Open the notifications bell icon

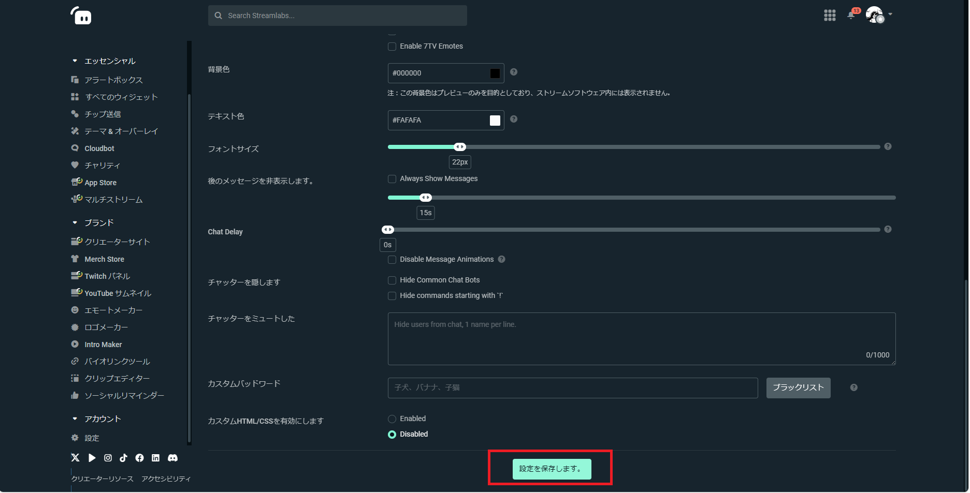(851, 15)
